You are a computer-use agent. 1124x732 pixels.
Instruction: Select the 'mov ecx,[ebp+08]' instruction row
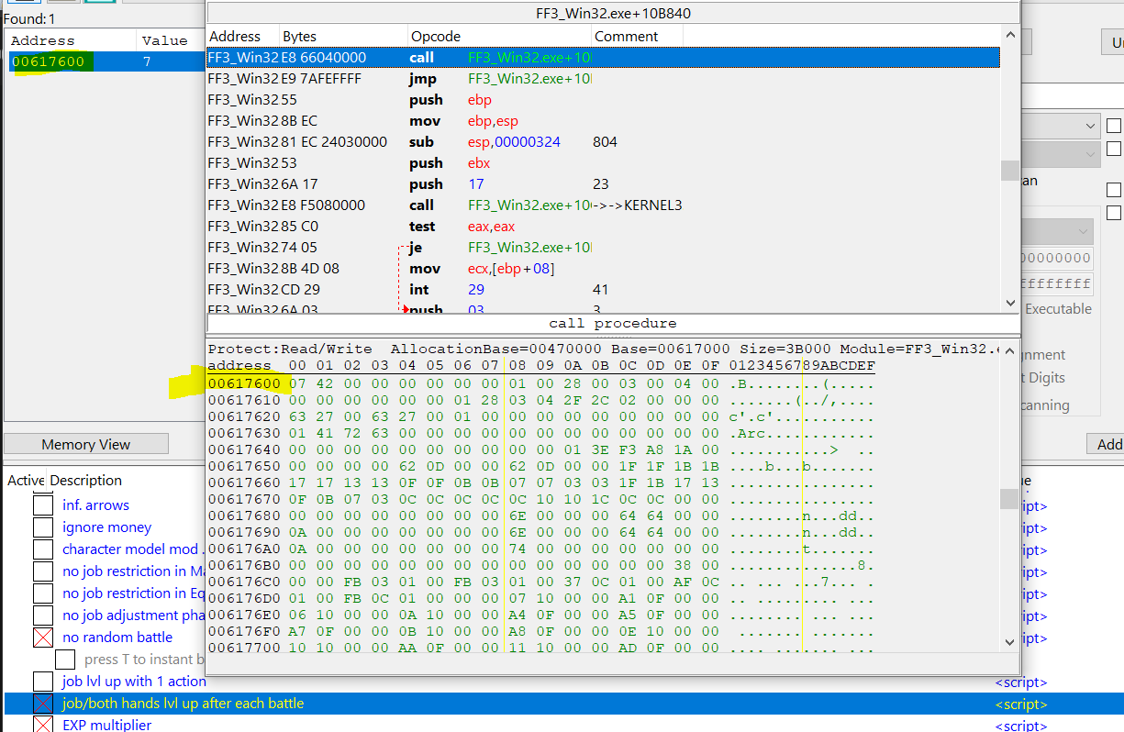tap(603, 269)
